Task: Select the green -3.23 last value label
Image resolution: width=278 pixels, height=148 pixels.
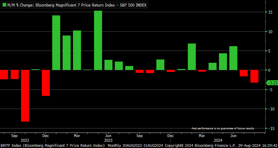Action: click(x=272, y=83)
